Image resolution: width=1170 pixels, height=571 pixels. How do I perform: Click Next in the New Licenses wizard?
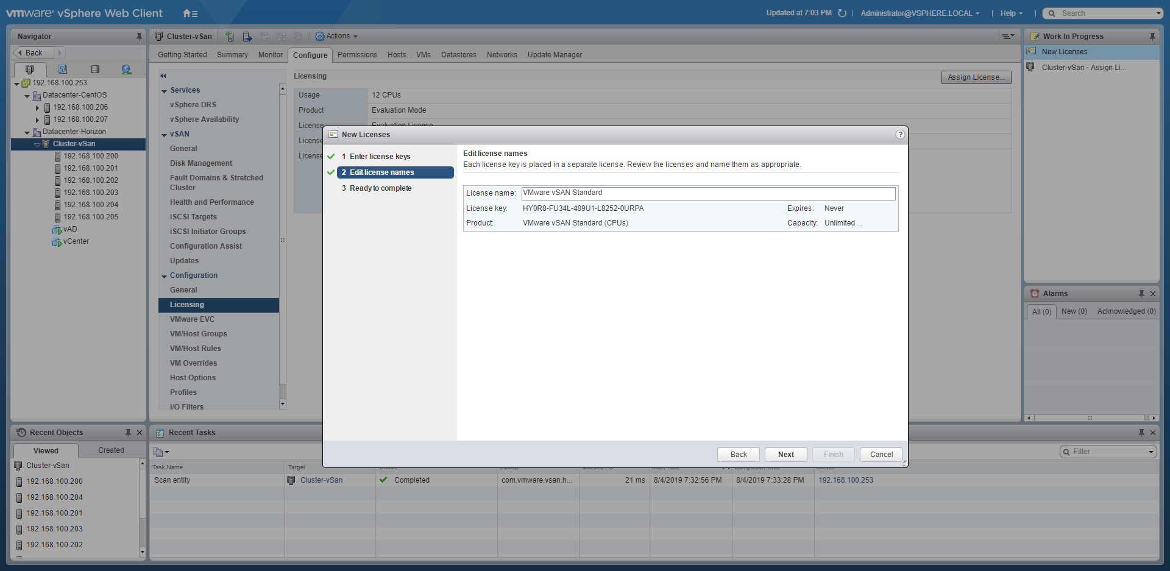[x=785, y=455]
